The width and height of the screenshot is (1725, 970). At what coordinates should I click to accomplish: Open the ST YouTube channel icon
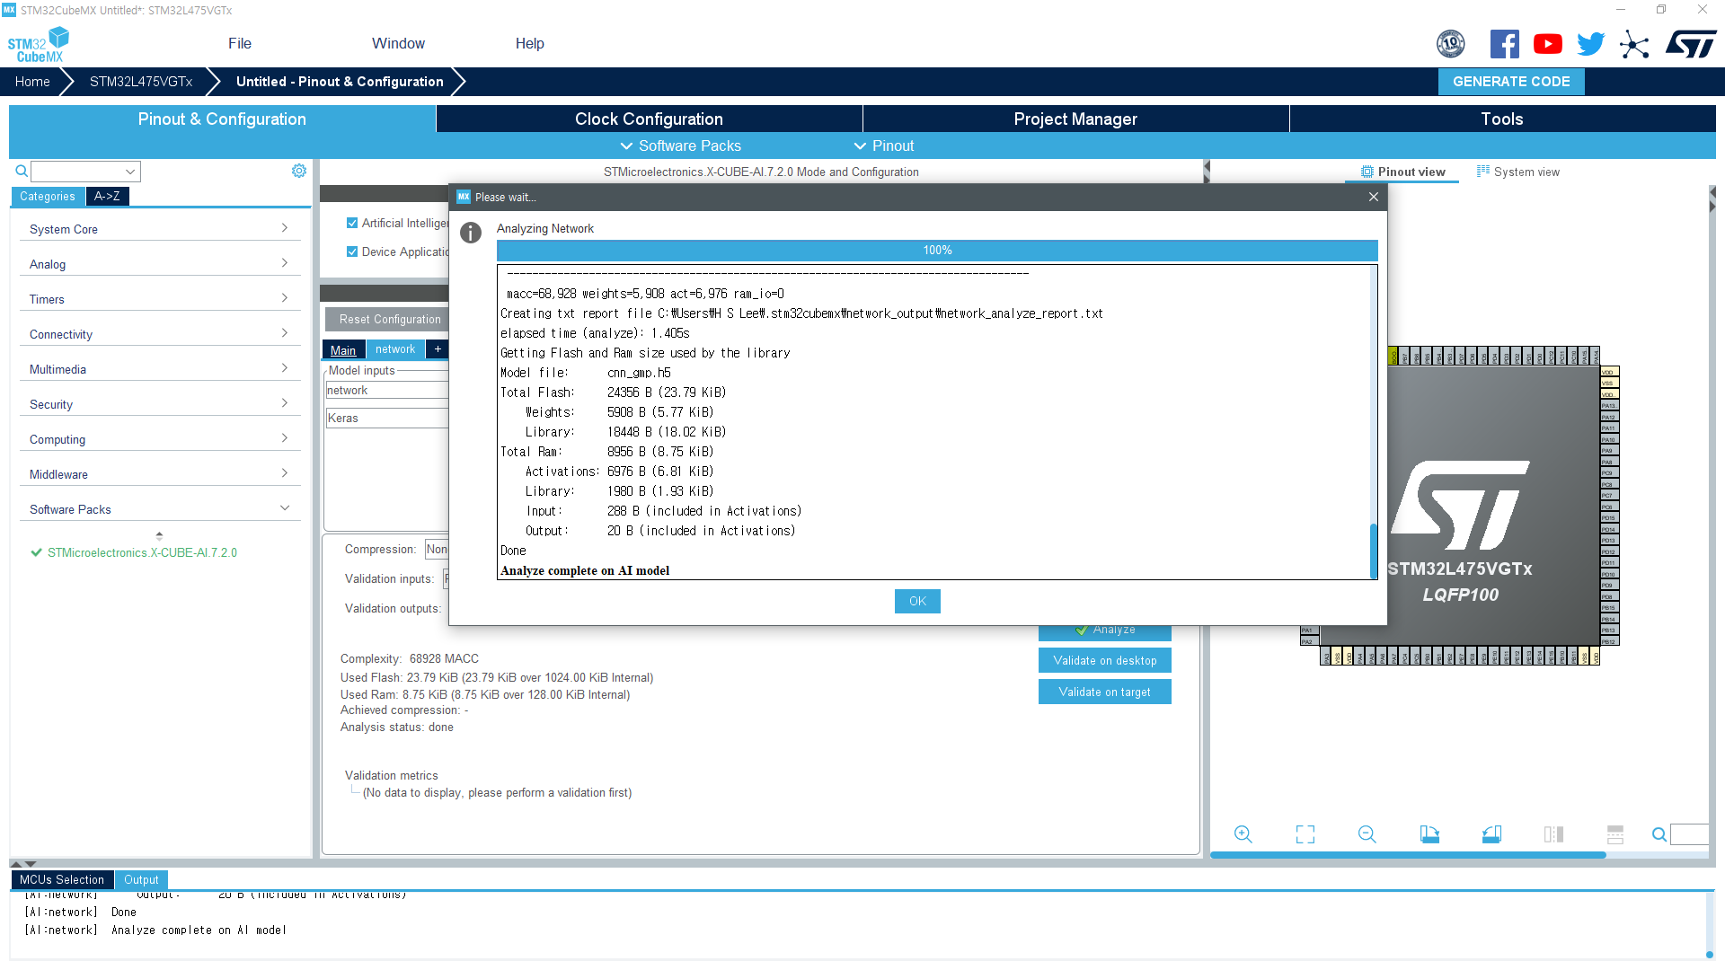1547,44
